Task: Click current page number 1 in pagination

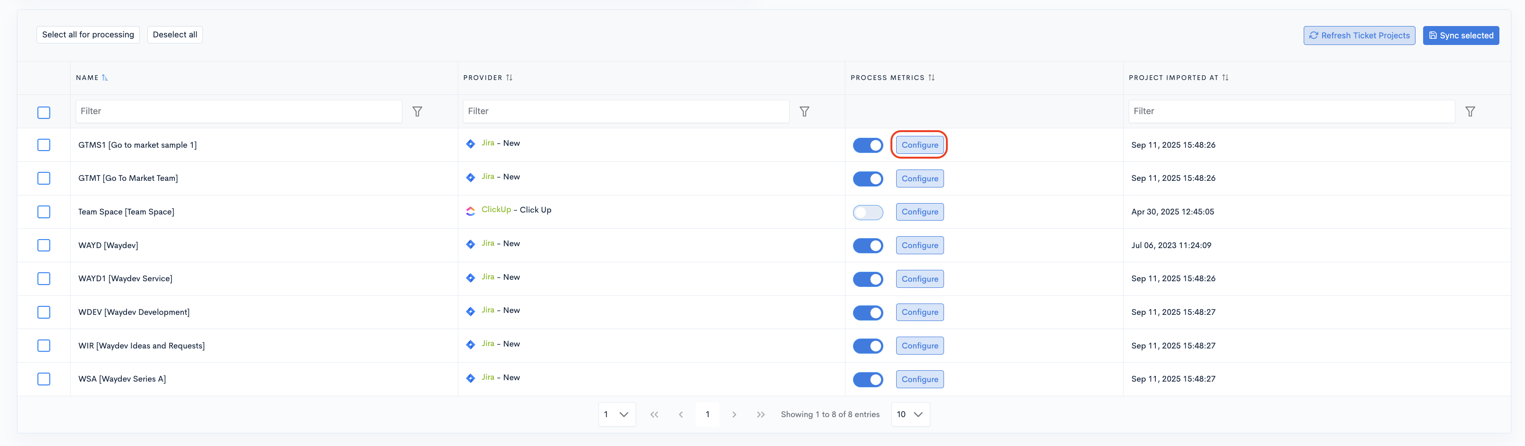Action: (x=708, y=415)
